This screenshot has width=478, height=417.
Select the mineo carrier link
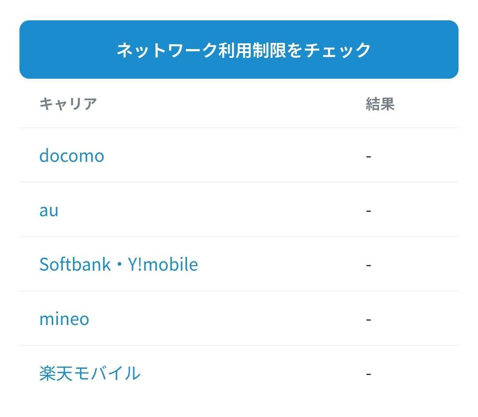pos(64,319)
